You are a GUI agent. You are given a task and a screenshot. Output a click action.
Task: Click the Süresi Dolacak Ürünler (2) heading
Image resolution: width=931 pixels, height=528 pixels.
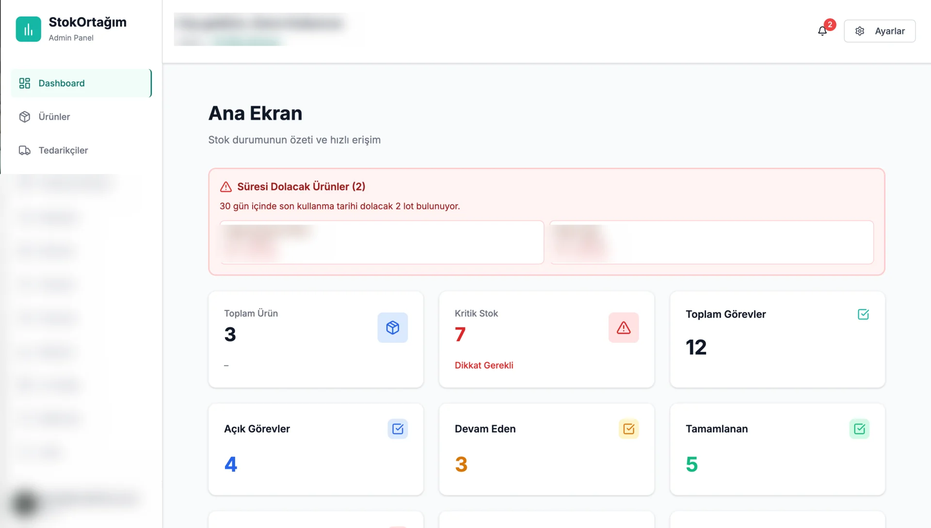coord(301,187)
